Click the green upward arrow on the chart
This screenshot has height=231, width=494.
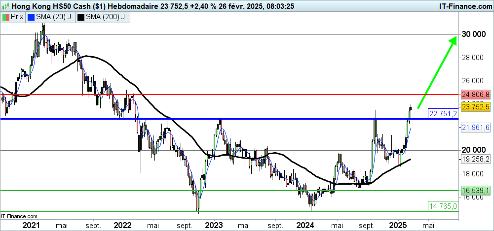[436, 72]
